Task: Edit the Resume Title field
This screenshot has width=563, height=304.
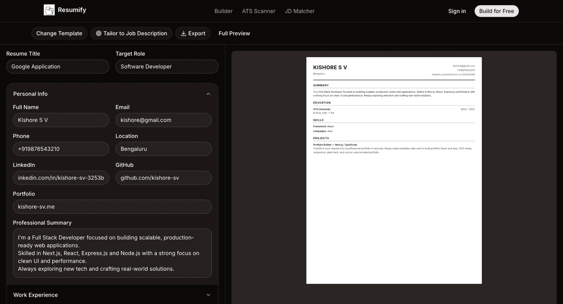Action: coord(58,67)
